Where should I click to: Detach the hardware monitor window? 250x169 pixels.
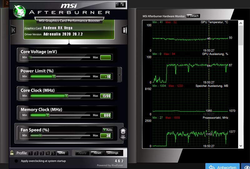pos(193,16)
